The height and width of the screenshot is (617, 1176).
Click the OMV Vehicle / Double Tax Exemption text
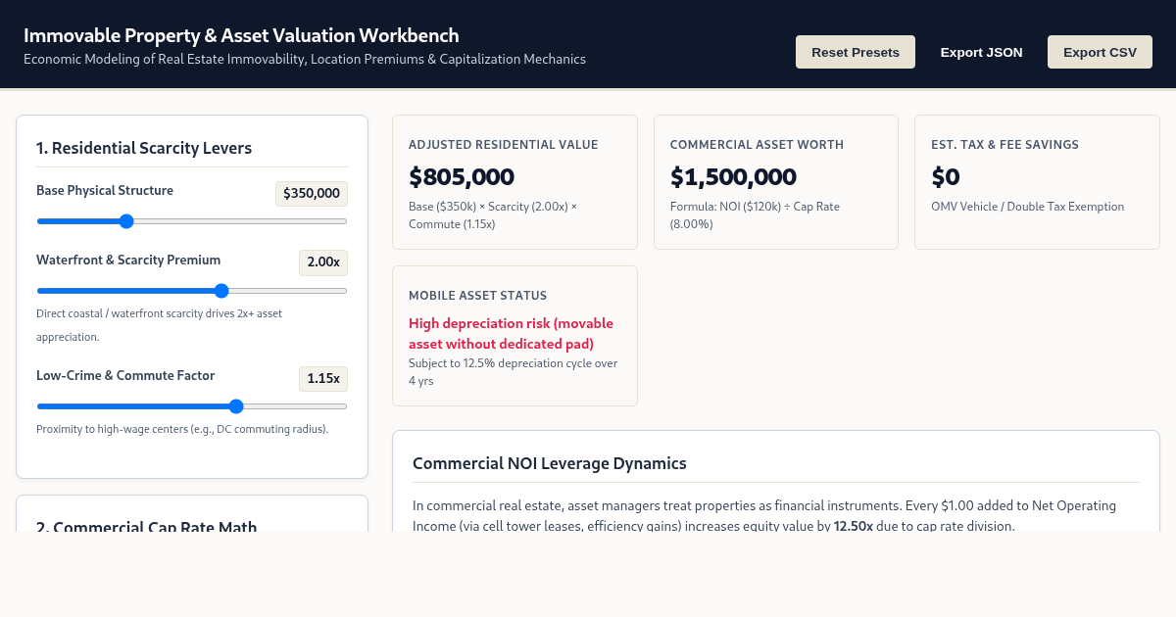coord(1027,207)
